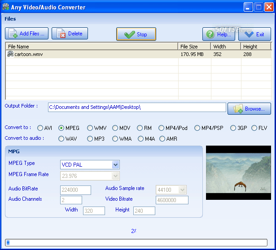
Task: Click the height value 288
Action: click(x=247, y=54)
